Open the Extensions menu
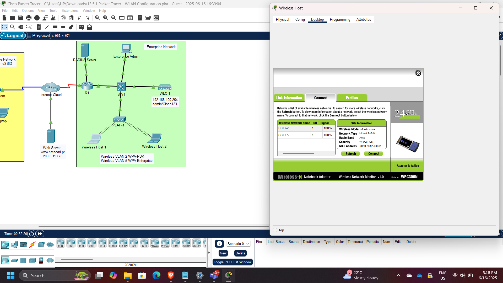Viewport: 503px width, 283px height. click(70, 10)
